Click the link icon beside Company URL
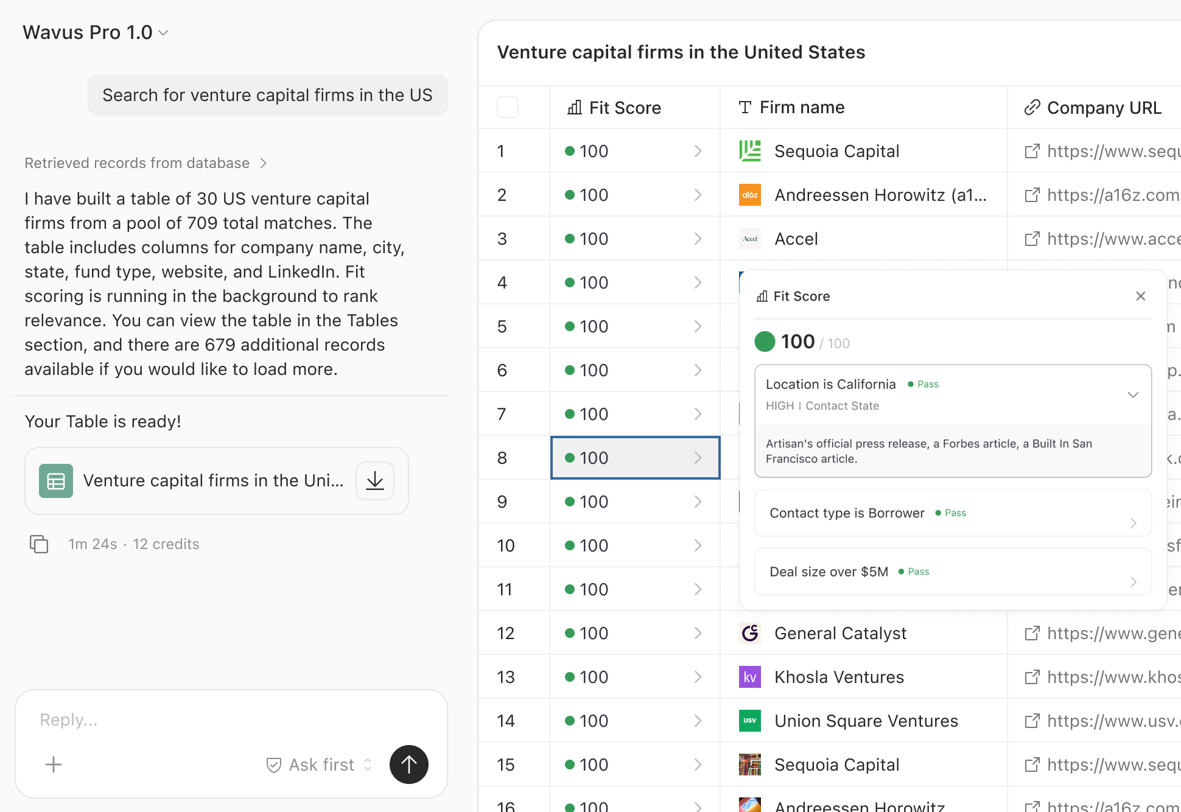 pyautogui.click(x=1032, y=108)
